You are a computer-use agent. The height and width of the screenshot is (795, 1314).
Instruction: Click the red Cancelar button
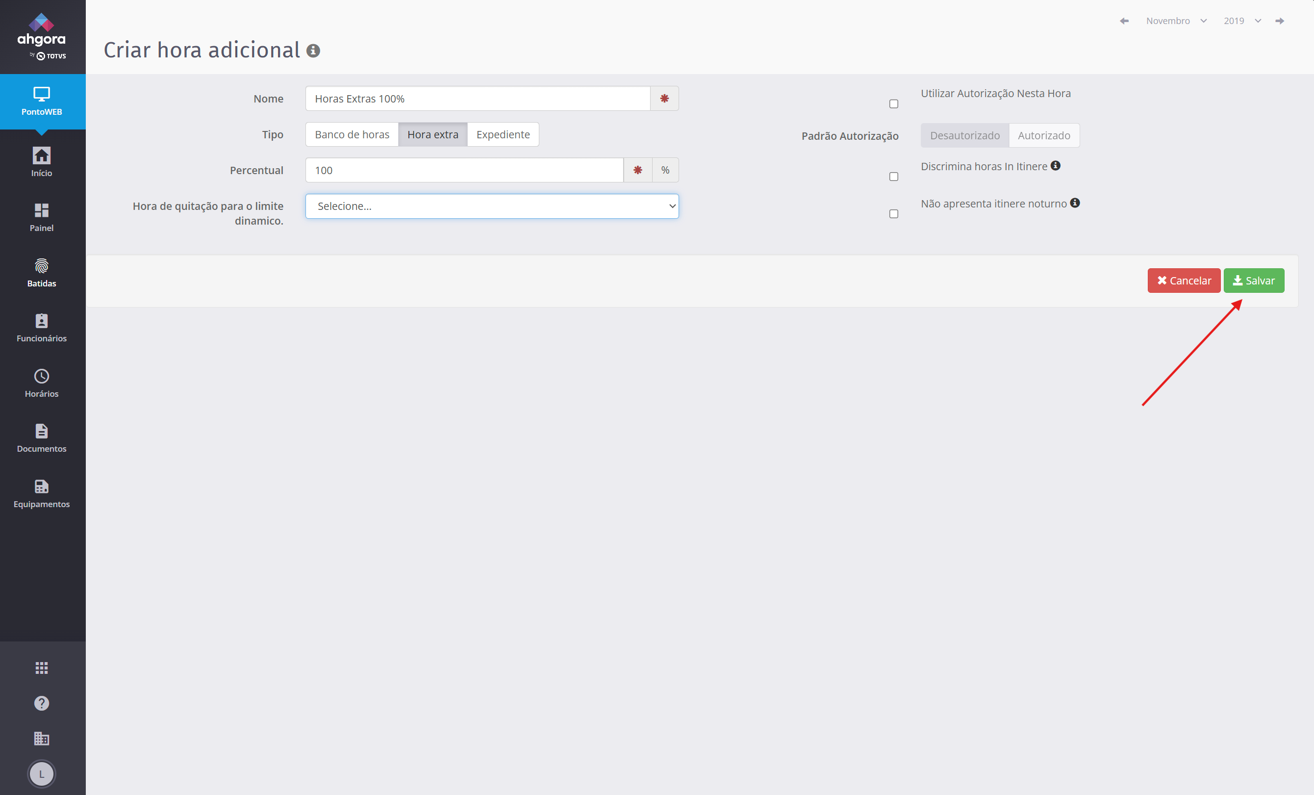tap(1184, 281)
